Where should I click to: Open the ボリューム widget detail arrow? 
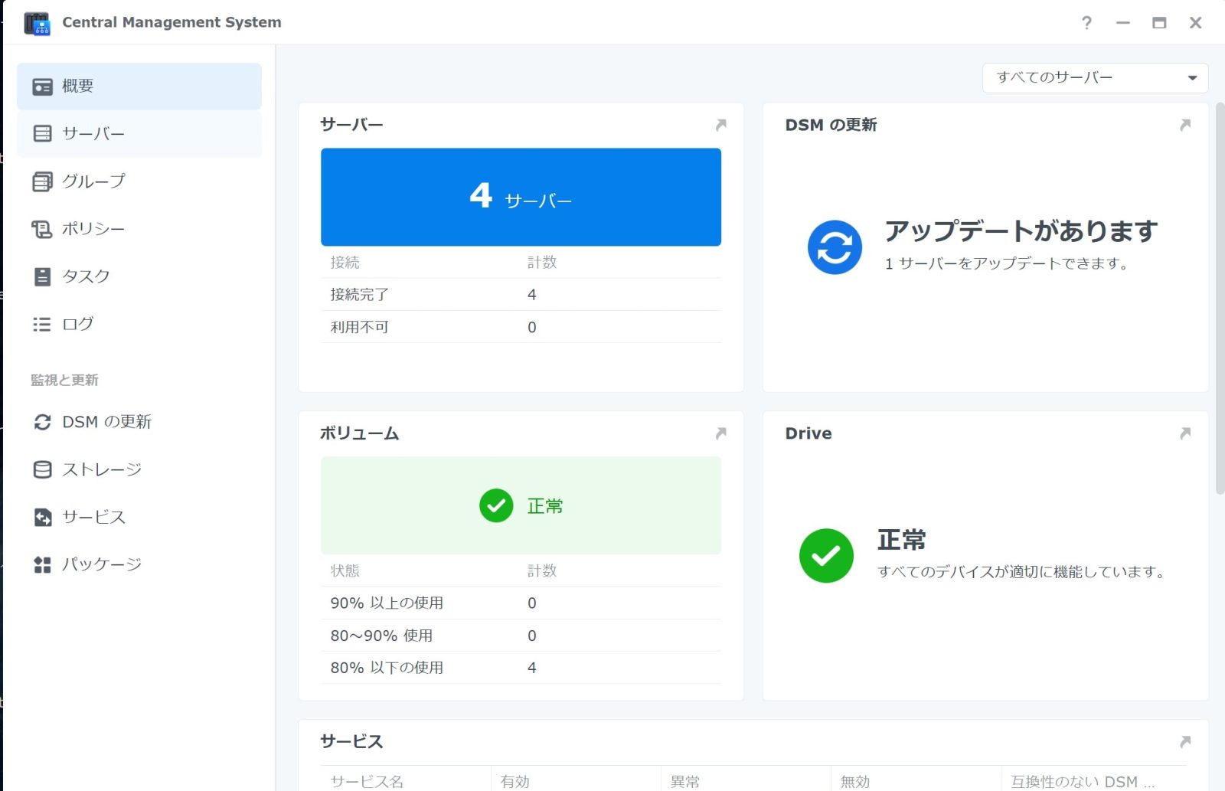click(x=720, y=433)
